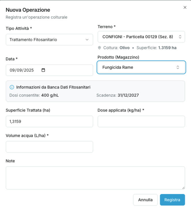The height and width of the screenshot is (212, 191).
Task: Click the Scadenza 31/12/2027 text
Action: point(118,95)
